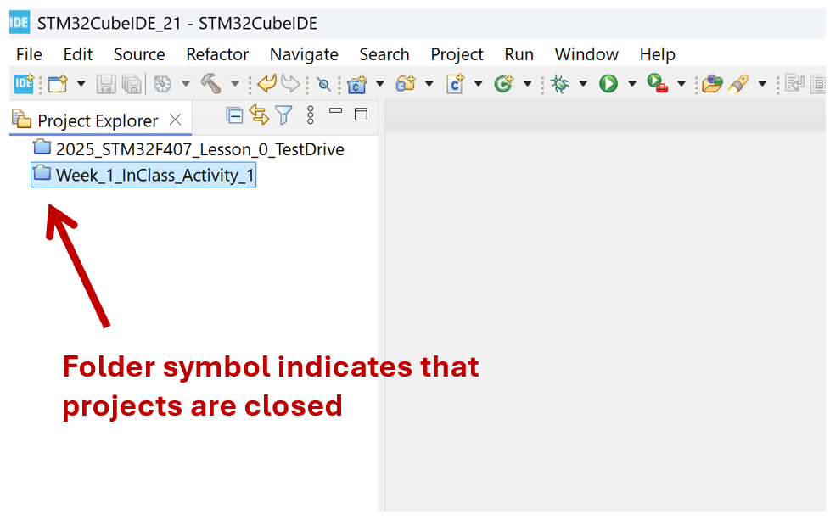Click the flashlight Search icon
Image resolution: width=830 pixels, height=520 pixels.
pos(738,84)
